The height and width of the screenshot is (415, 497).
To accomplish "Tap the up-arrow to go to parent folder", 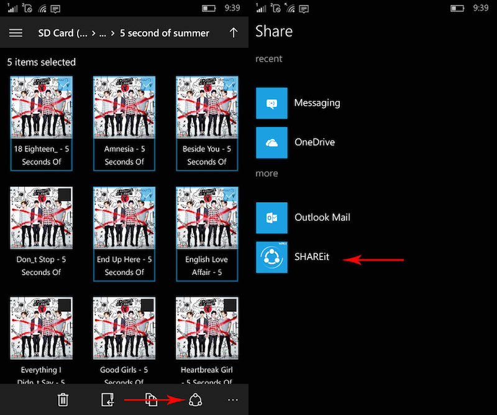I will click(x=234, y=33).
